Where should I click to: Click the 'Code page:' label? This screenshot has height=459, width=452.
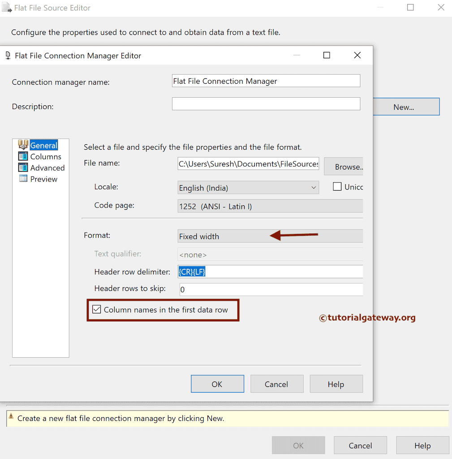coord(114,205)
